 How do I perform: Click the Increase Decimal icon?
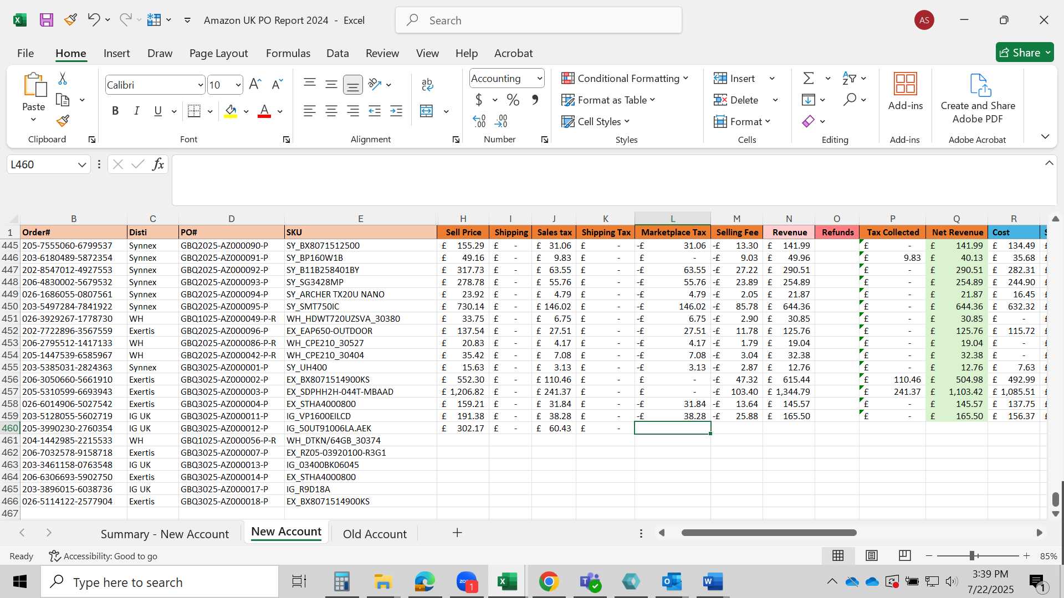[479, 121]
